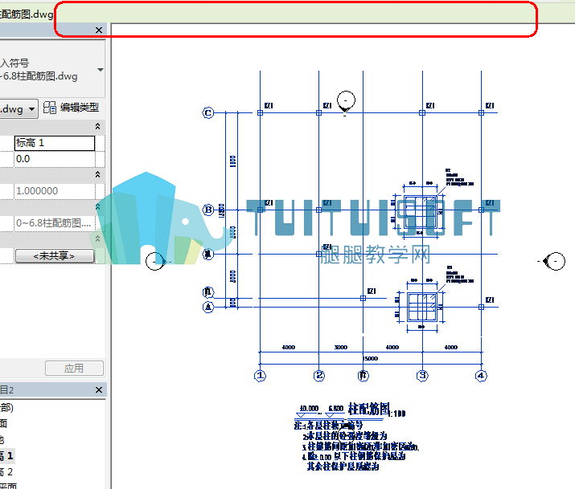
Task: Click the top elevation marker in the drawing
Action: (x=346, y=101)
